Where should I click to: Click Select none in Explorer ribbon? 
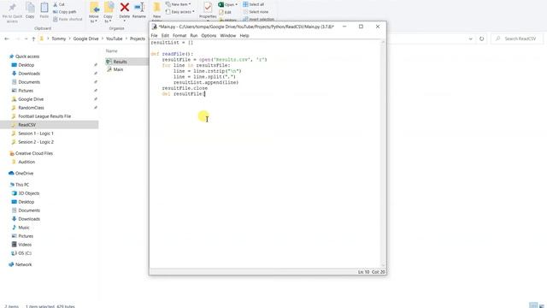click(256, 12)
